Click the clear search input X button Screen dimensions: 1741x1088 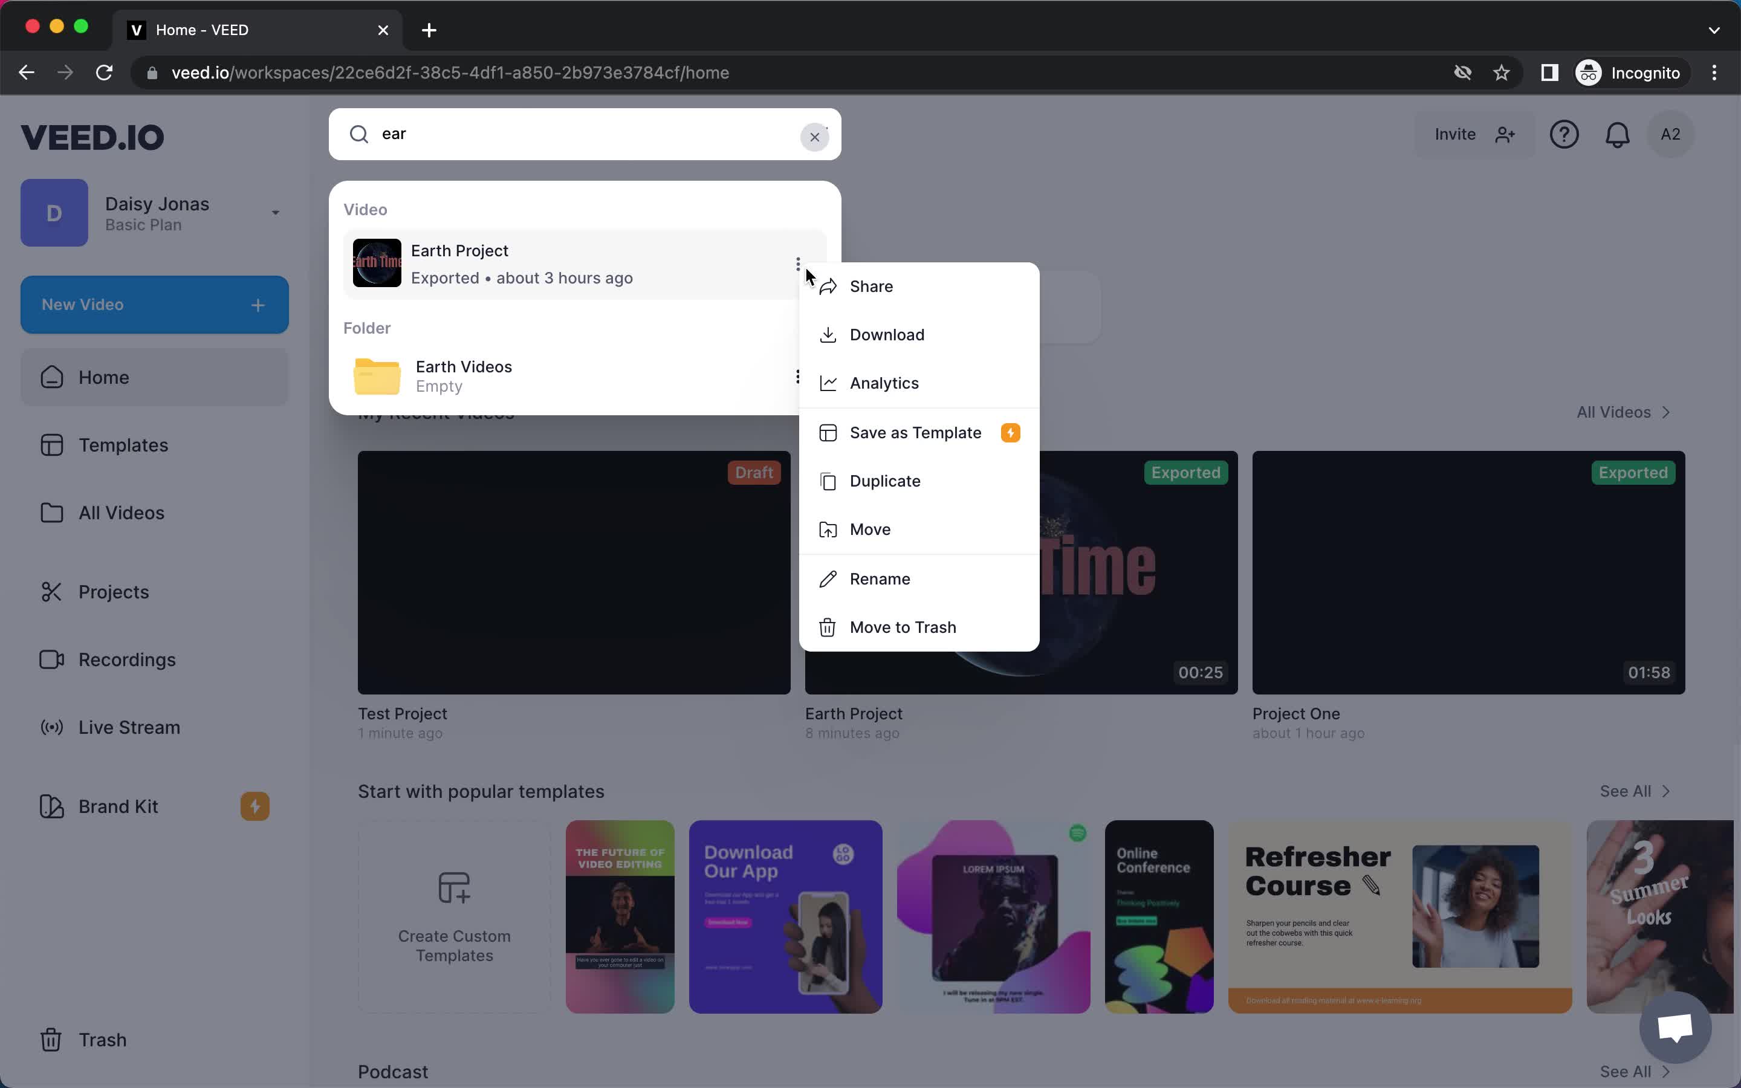[815, 135]
